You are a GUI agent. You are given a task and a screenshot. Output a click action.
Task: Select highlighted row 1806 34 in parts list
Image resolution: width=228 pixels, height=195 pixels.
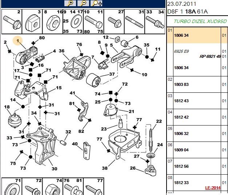click(x=197, y=35)
